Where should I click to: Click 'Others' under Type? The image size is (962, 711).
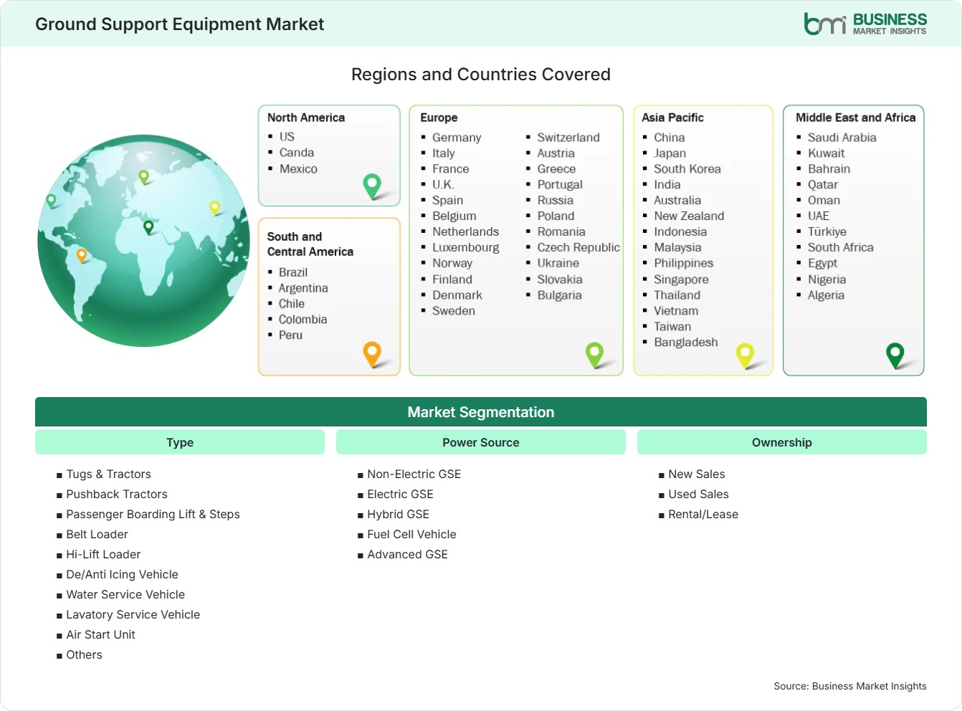84,655
